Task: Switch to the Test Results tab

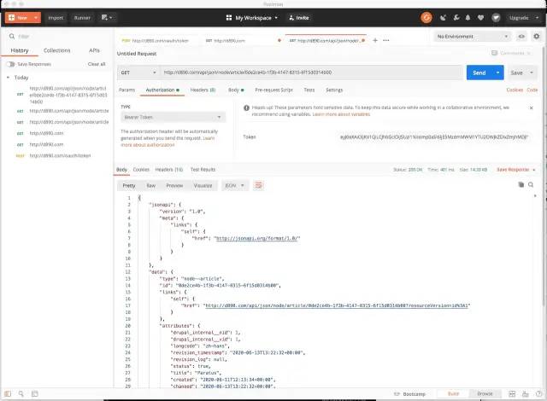Action: [203, 170]
